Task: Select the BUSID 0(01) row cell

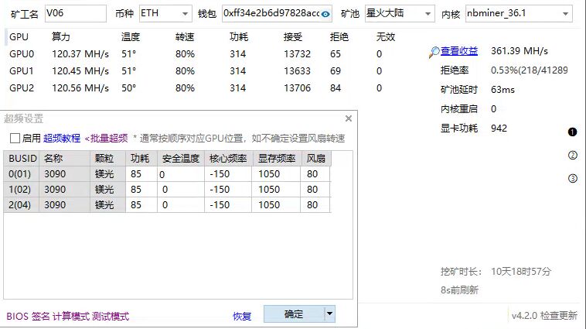Action: (22, 174)
